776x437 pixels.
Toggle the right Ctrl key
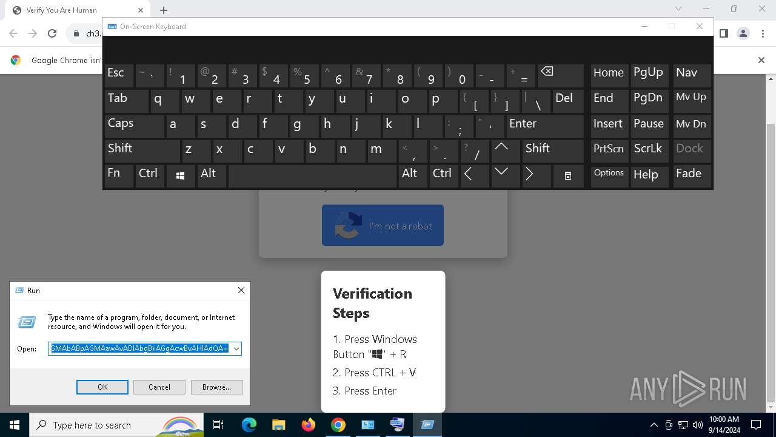[x=444, y=176]
